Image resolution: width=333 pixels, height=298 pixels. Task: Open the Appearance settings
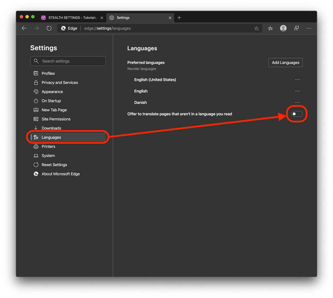point(52,91)
